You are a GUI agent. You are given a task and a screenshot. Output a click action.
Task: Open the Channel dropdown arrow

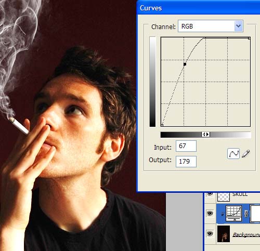(x=239, y=26)
